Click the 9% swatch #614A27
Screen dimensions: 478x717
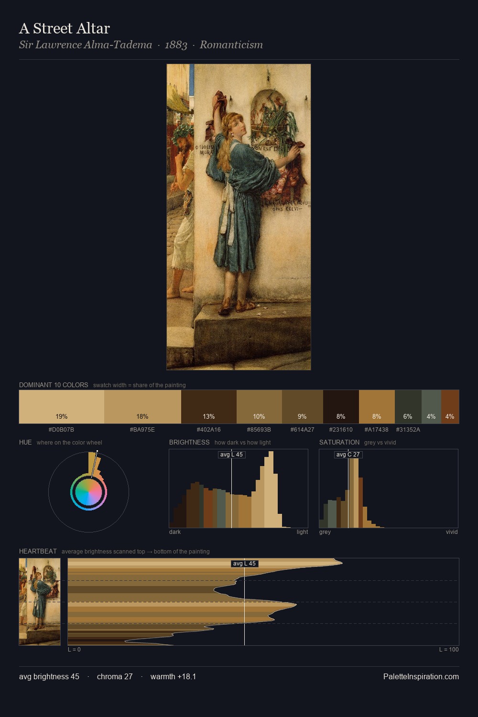(x=303, y=407)
